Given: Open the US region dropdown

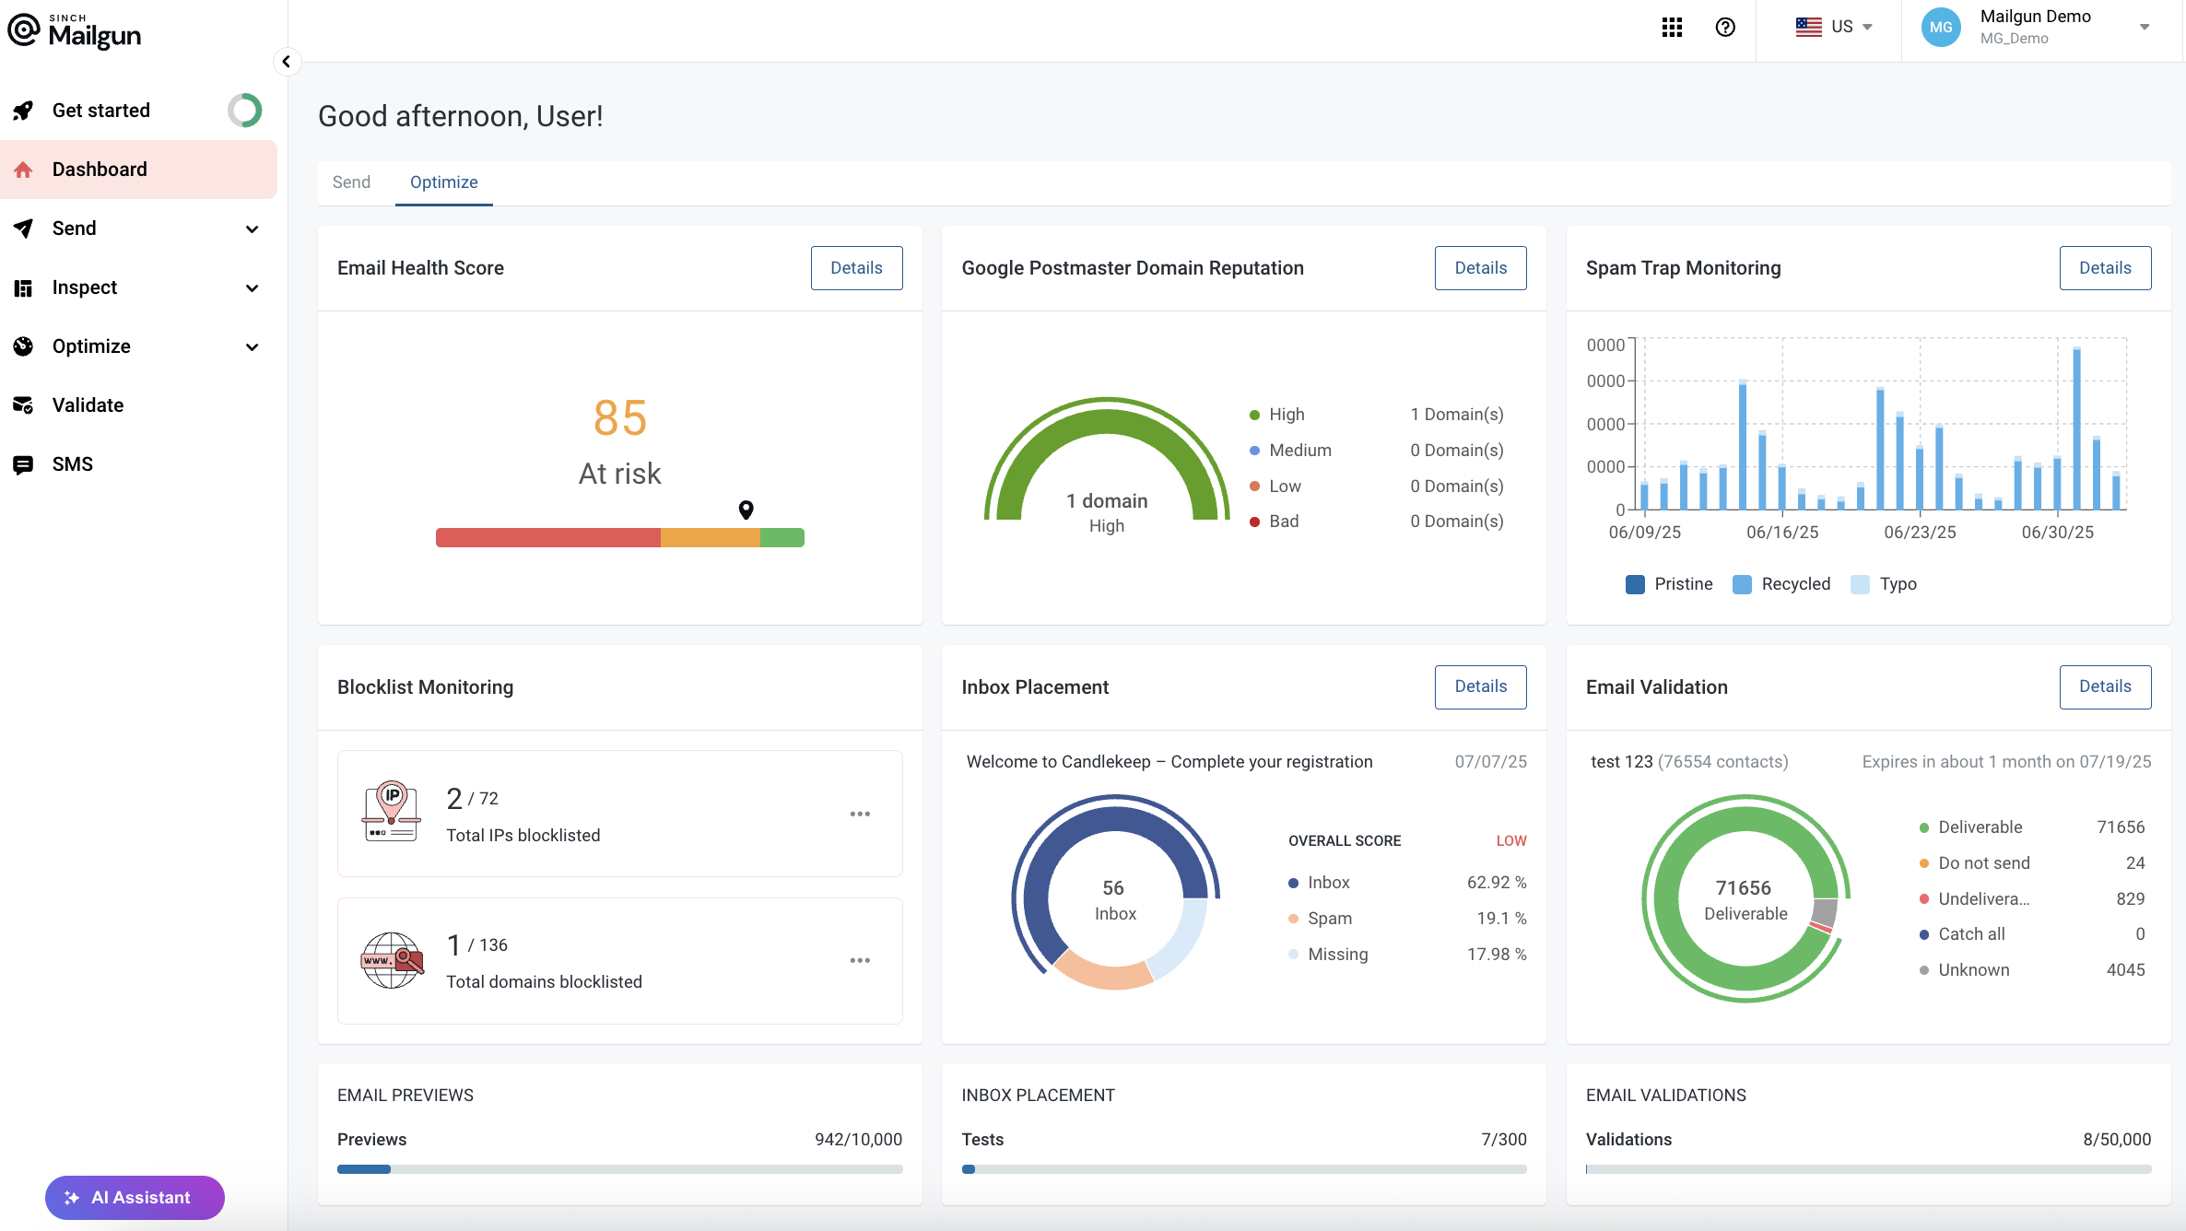Looking at the screenshot, I should pos(1834,27).
